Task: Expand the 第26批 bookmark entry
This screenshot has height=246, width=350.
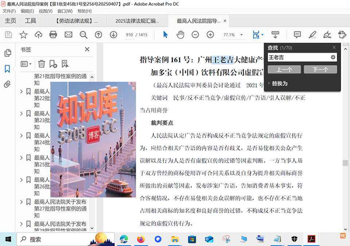Action: click(x=22, y=180)
